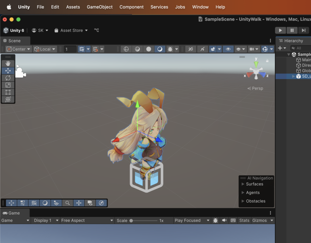Choose Wireframe draw mode sphere icon
The height and width of the screenshot is (243, 311).
(x=126, y=49)
